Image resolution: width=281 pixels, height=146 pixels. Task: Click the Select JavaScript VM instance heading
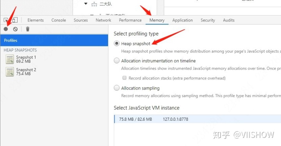pos(146,108)
